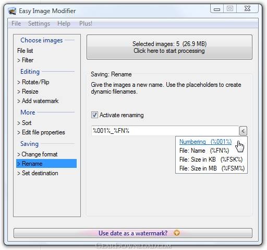Open the Settings menu

coord(39,24)
